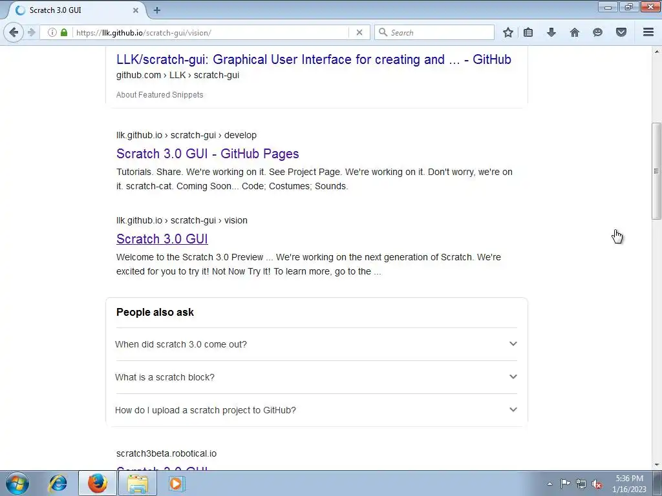
Task: Save page to Pocket icon
Action: [x=621, y=32]
